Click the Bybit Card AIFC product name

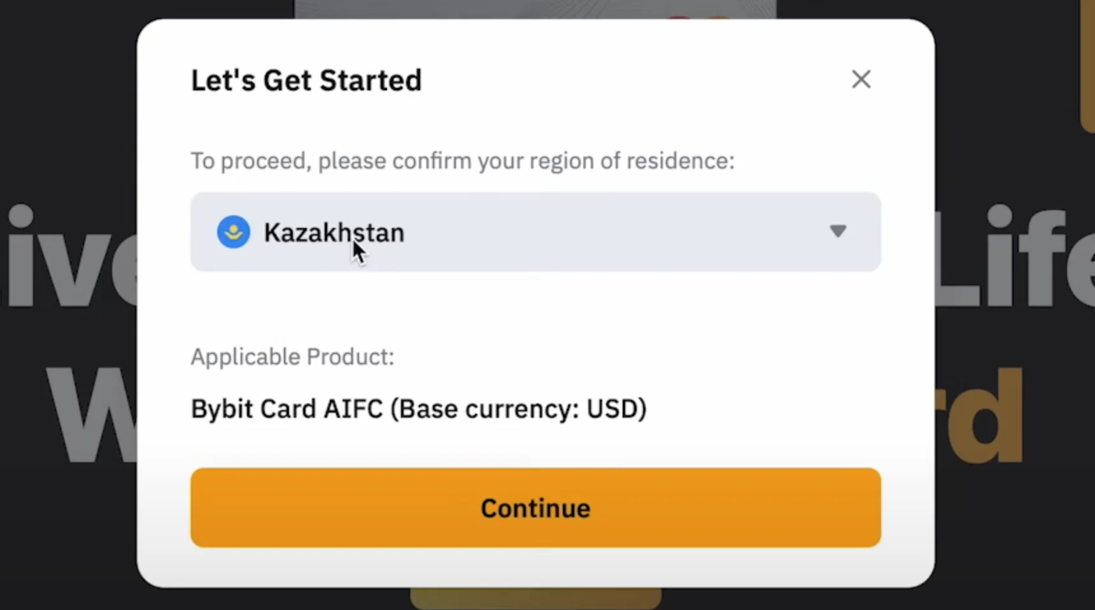(286, 409)
